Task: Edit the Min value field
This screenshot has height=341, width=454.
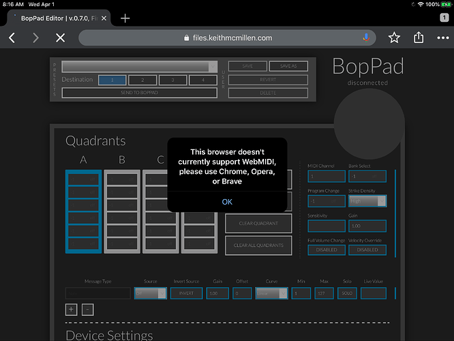Action: 301,293
